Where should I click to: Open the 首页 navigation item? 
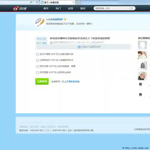click(46, 8)
